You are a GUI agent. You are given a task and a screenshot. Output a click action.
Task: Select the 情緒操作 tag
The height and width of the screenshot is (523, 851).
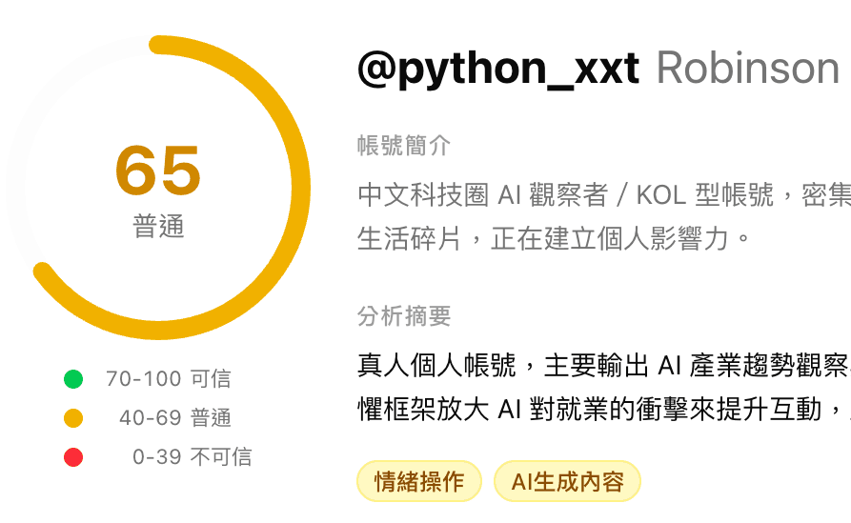[x=419, y=482]
